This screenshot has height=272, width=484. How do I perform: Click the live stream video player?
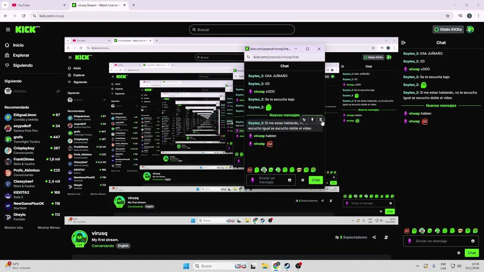tap(231, 131)
